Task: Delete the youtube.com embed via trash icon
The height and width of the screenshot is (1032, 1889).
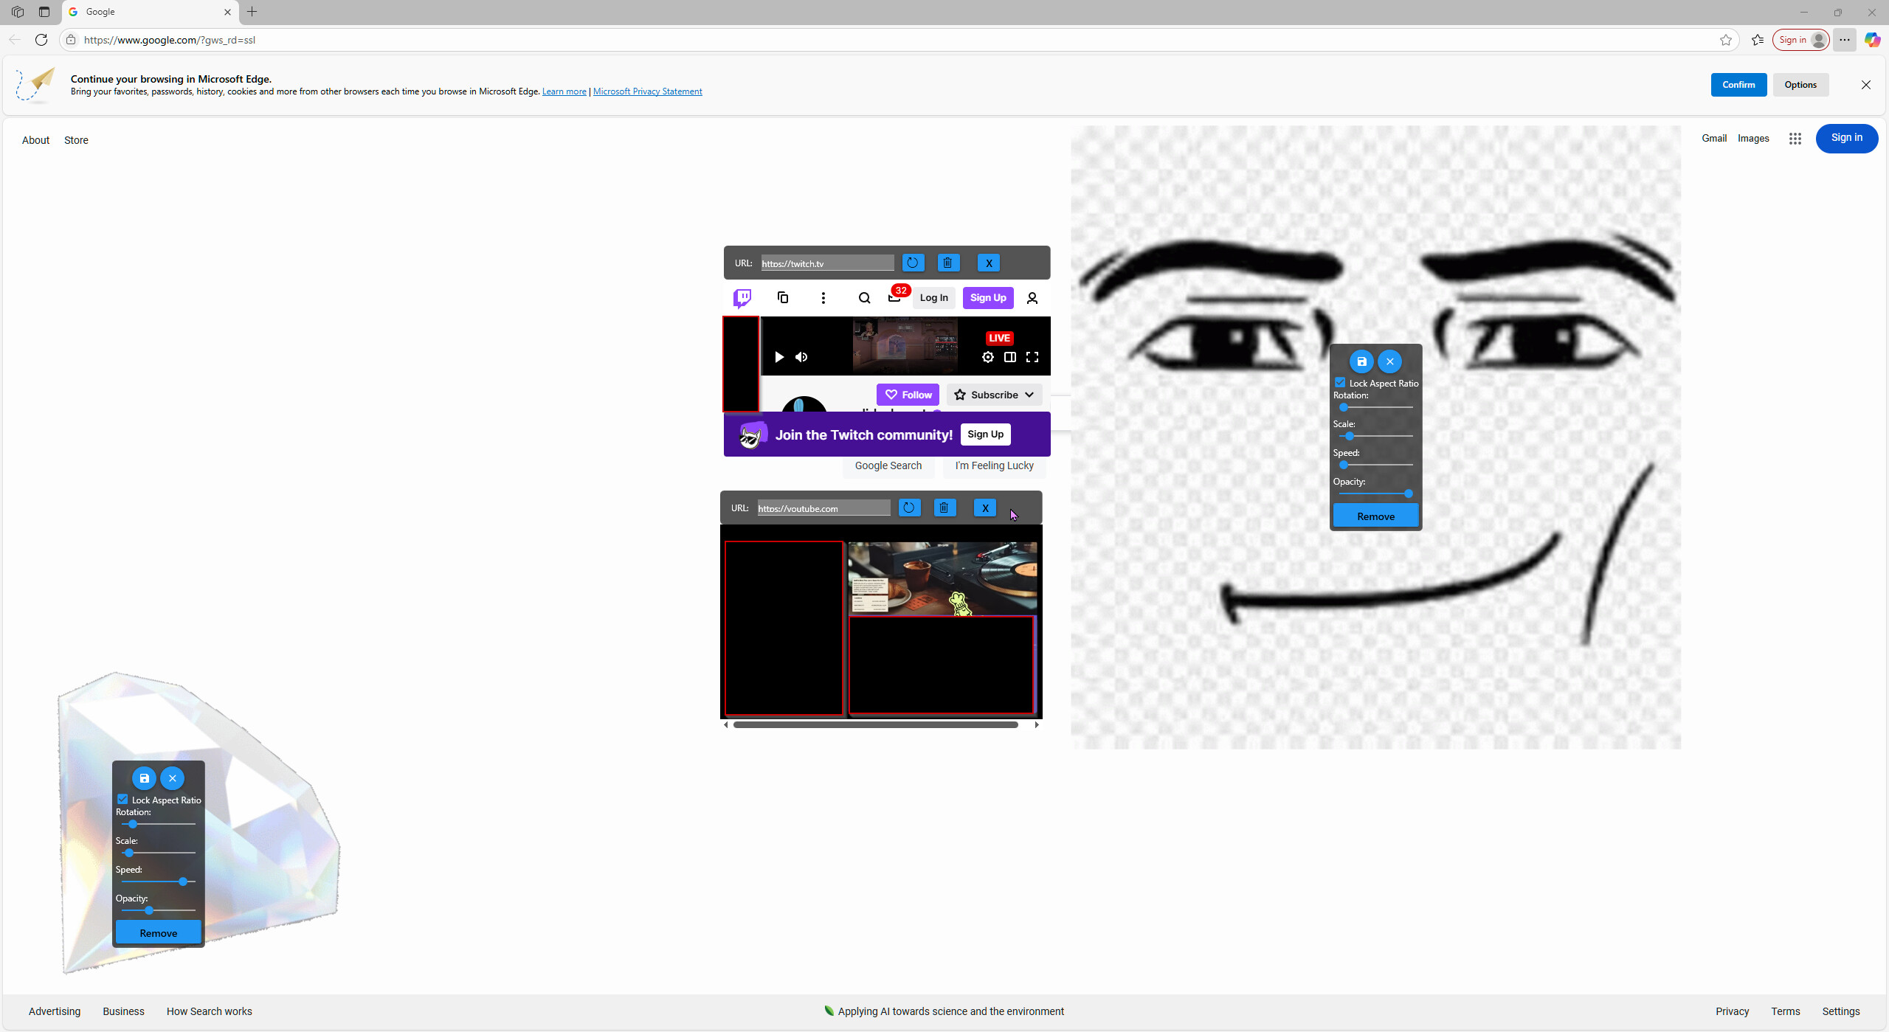Action: point(944,508)
